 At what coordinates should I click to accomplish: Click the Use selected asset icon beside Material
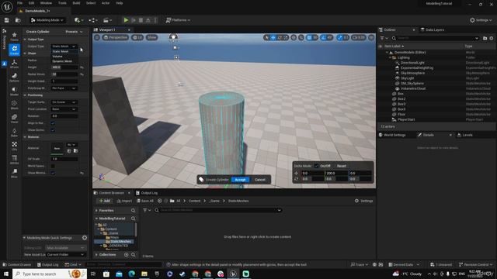69,151
